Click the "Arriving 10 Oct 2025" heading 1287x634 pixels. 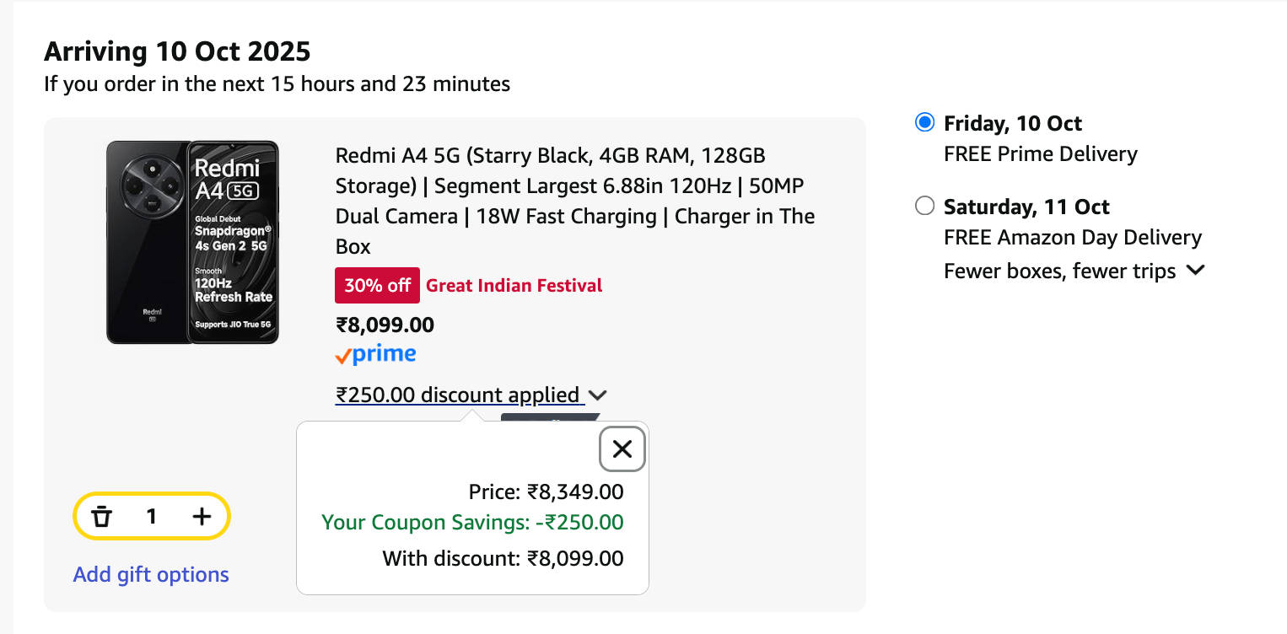pyautogui.click(x=177, y=52)
